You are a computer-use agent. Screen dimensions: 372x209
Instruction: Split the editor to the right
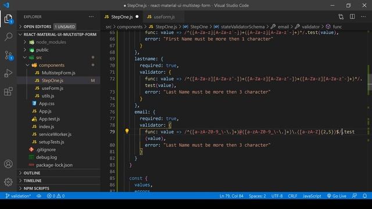click(x=352, y=17)
